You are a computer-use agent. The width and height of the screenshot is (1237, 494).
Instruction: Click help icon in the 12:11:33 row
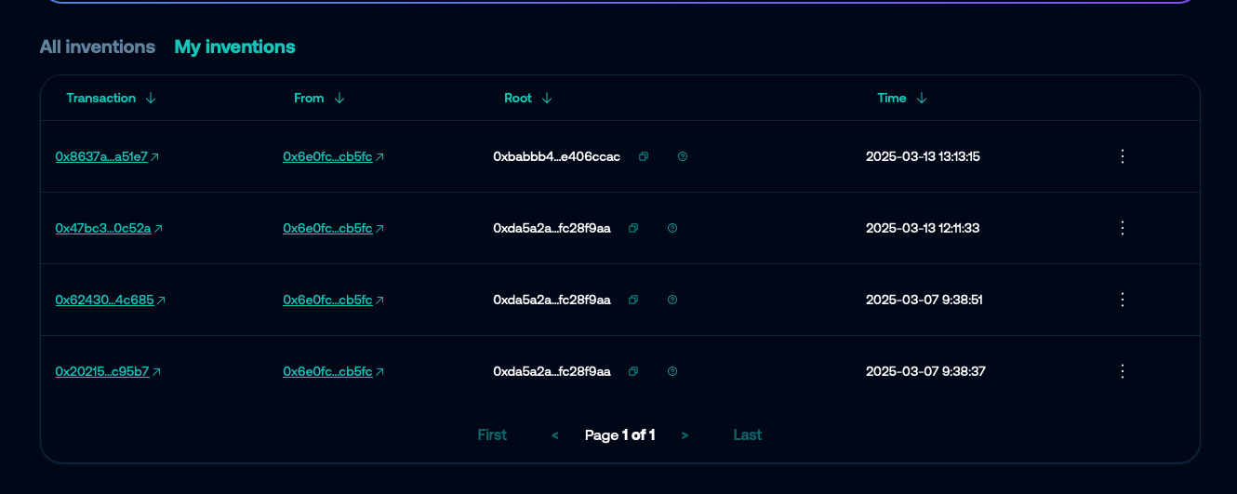pyautogui.click(x=672, y=228)
